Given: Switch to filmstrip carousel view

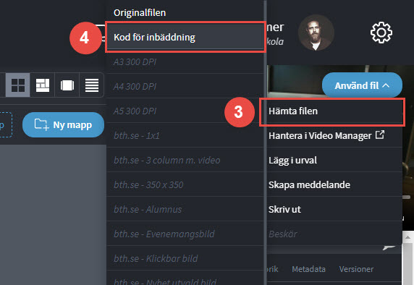Looking at the screenshot, I should click(67, 85).
